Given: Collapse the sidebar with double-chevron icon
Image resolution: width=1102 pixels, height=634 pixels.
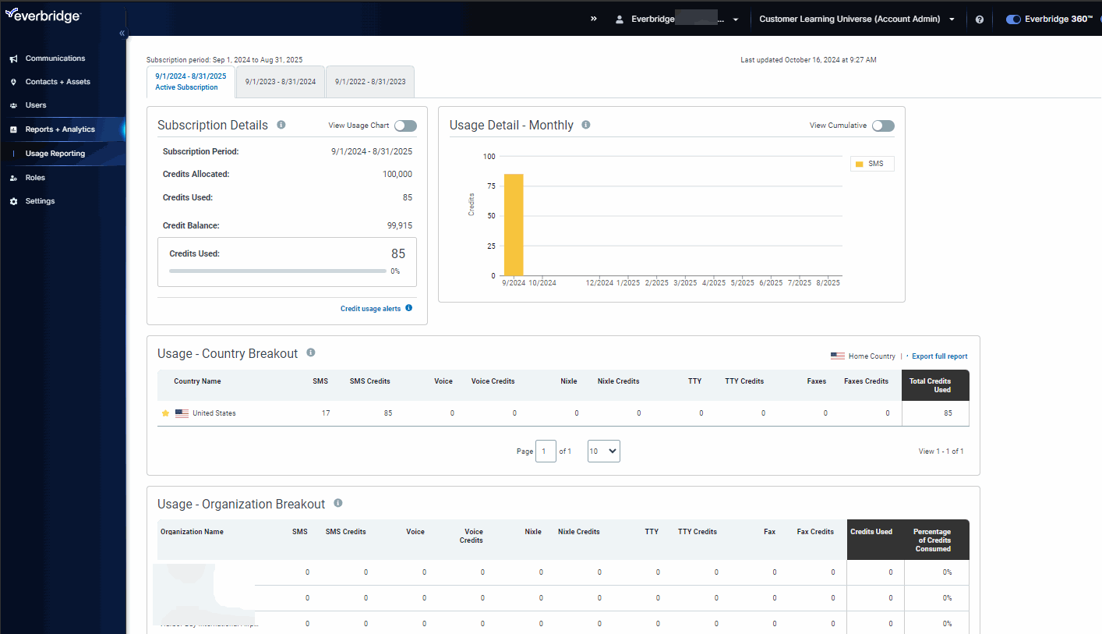Looking at the screenshot, I should click(x=122, y=34).
